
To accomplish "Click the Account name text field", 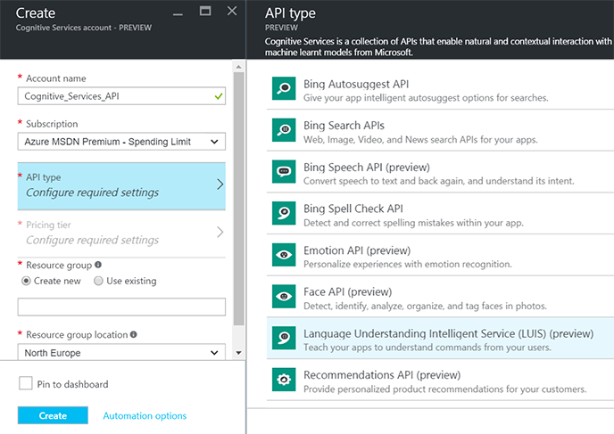I will point(121,96).
